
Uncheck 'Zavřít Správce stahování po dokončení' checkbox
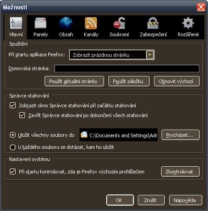point(22,115)
